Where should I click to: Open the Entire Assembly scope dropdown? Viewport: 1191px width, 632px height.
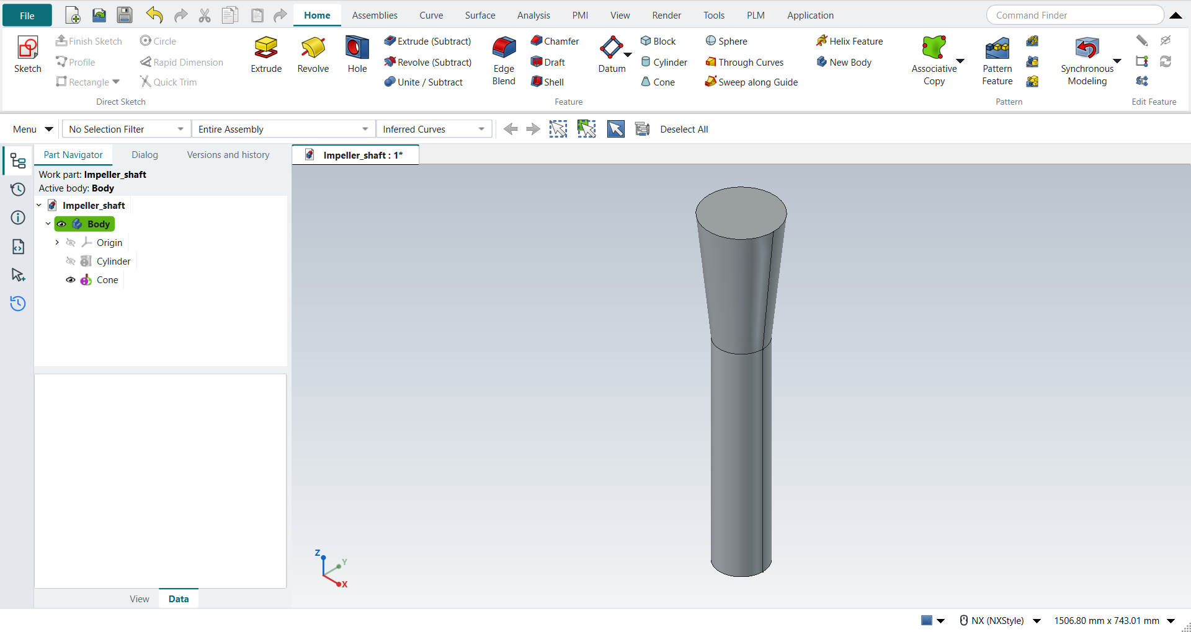(x=283, y=129)
